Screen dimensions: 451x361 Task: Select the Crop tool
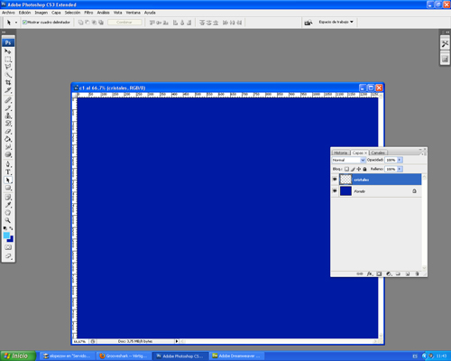point(8,82)
